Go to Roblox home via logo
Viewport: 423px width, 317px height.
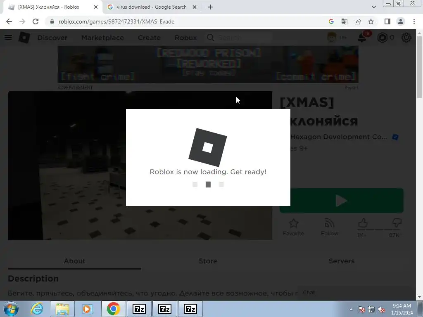[24, 38]
